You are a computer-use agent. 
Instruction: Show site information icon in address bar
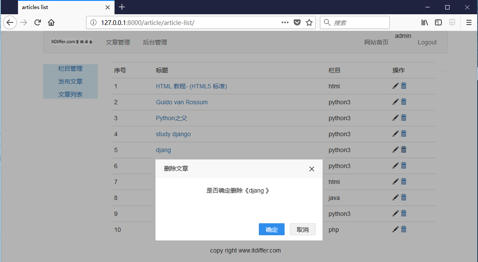pyautogui.click(x=93, y=22)
